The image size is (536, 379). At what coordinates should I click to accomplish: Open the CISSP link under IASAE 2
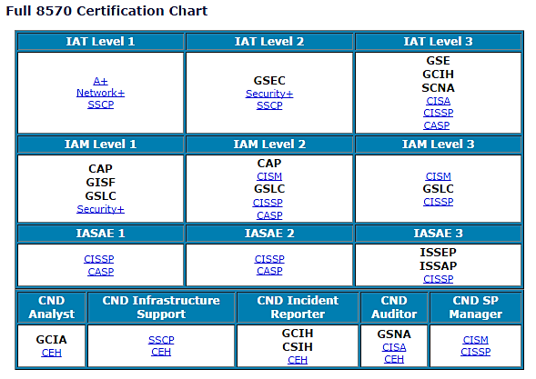(x=269, y=259)
